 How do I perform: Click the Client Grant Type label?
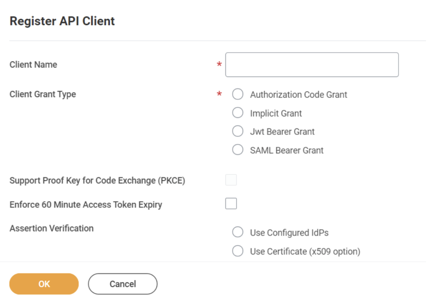(42, 94)
